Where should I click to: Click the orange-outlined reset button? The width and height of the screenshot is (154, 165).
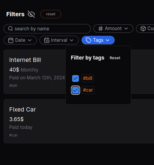pos(51,14)
